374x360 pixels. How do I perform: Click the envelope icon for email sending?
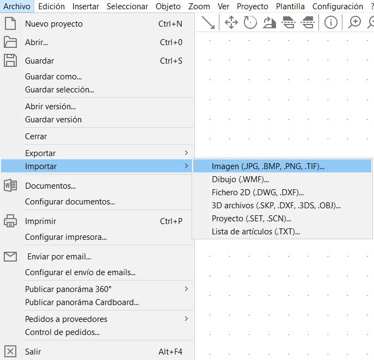click(x=10, y=257)
